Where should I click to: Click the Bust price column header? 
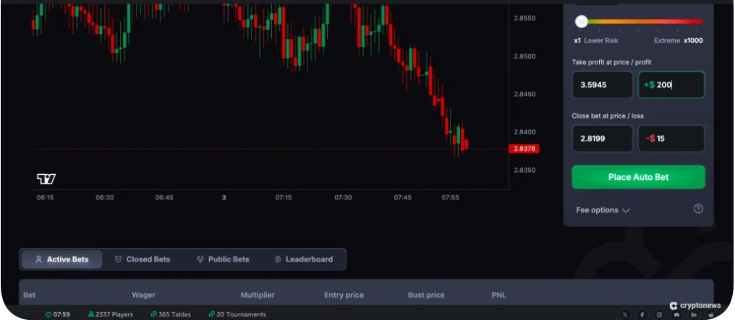pos(426,295)
